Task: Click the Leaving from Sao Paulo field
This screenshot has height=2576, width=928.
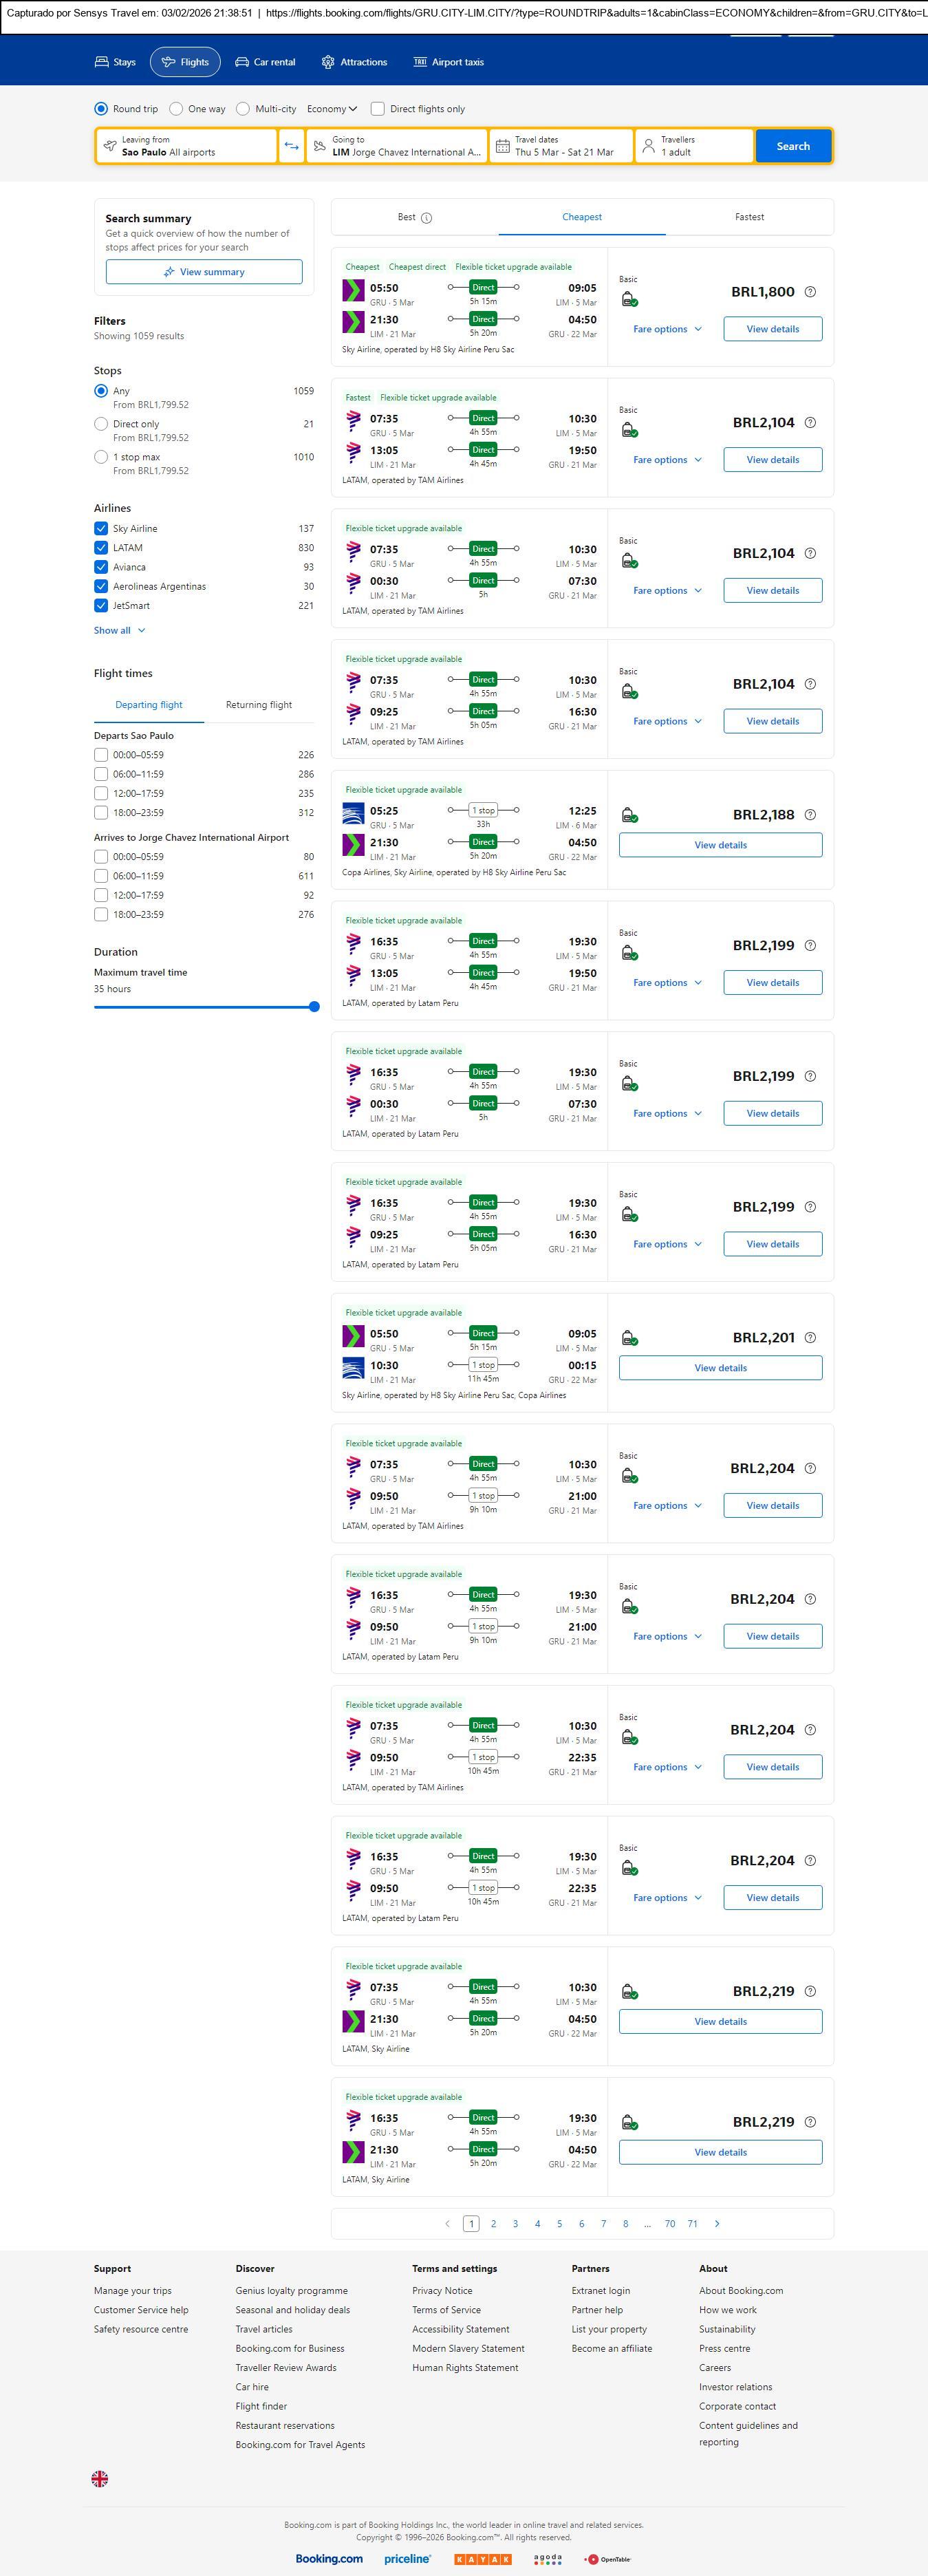Action: (187, 146)
